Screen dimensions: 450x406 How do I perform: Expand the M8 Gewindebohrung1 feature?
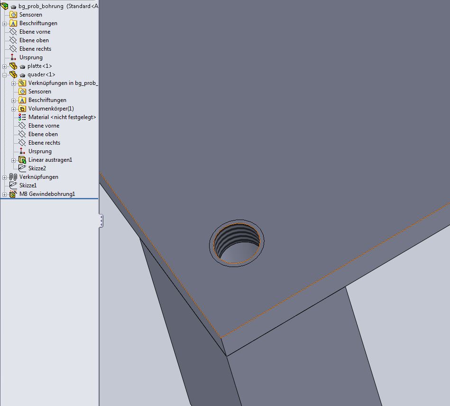pos(5,194)
